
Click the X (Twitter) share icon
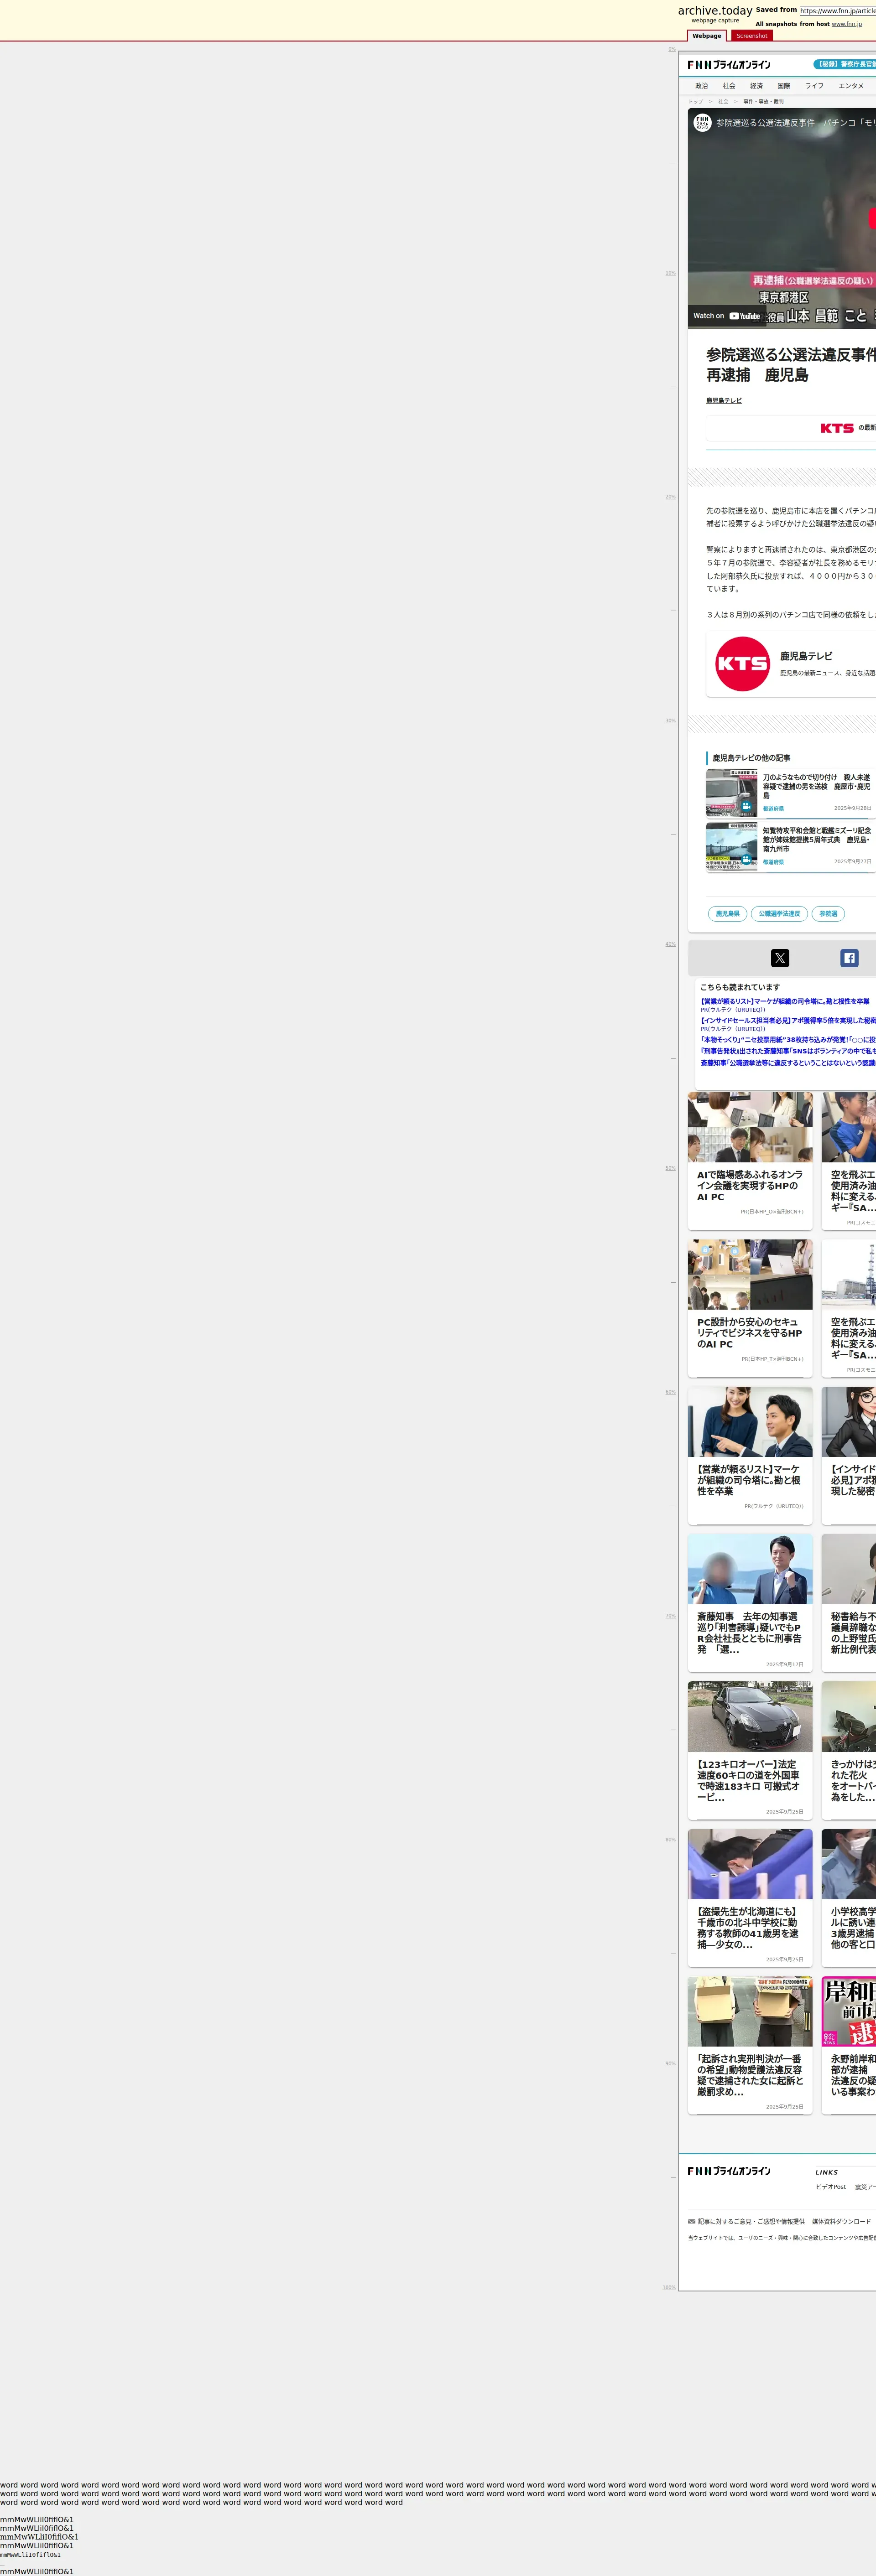coord(780,958)
